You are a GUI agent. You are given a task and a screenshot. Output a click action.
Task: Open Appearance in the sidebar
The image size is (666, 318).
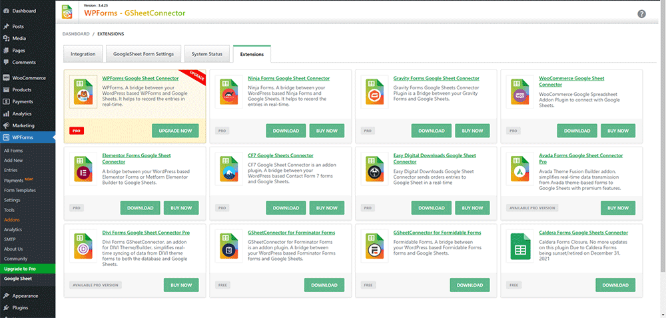coord(27,296)
